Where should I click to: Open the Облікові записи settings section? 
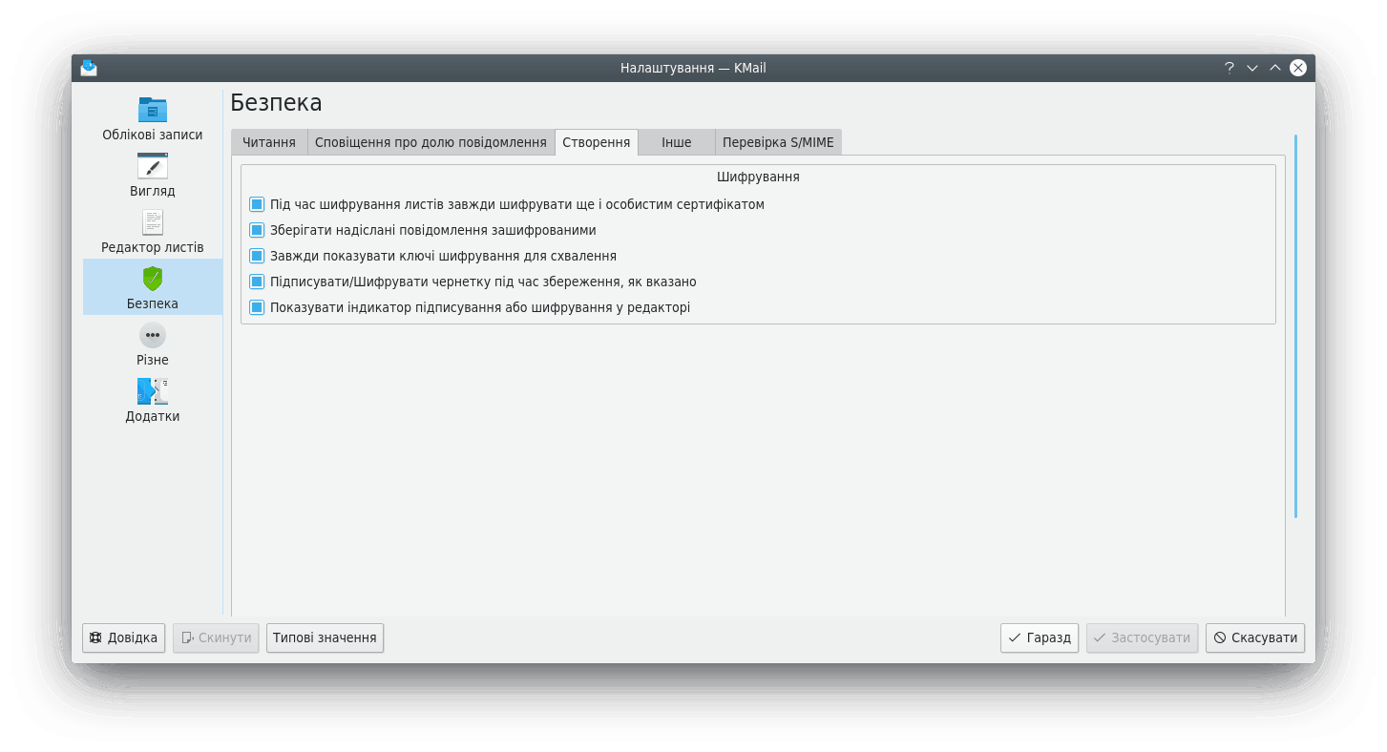tap(152, 118)
